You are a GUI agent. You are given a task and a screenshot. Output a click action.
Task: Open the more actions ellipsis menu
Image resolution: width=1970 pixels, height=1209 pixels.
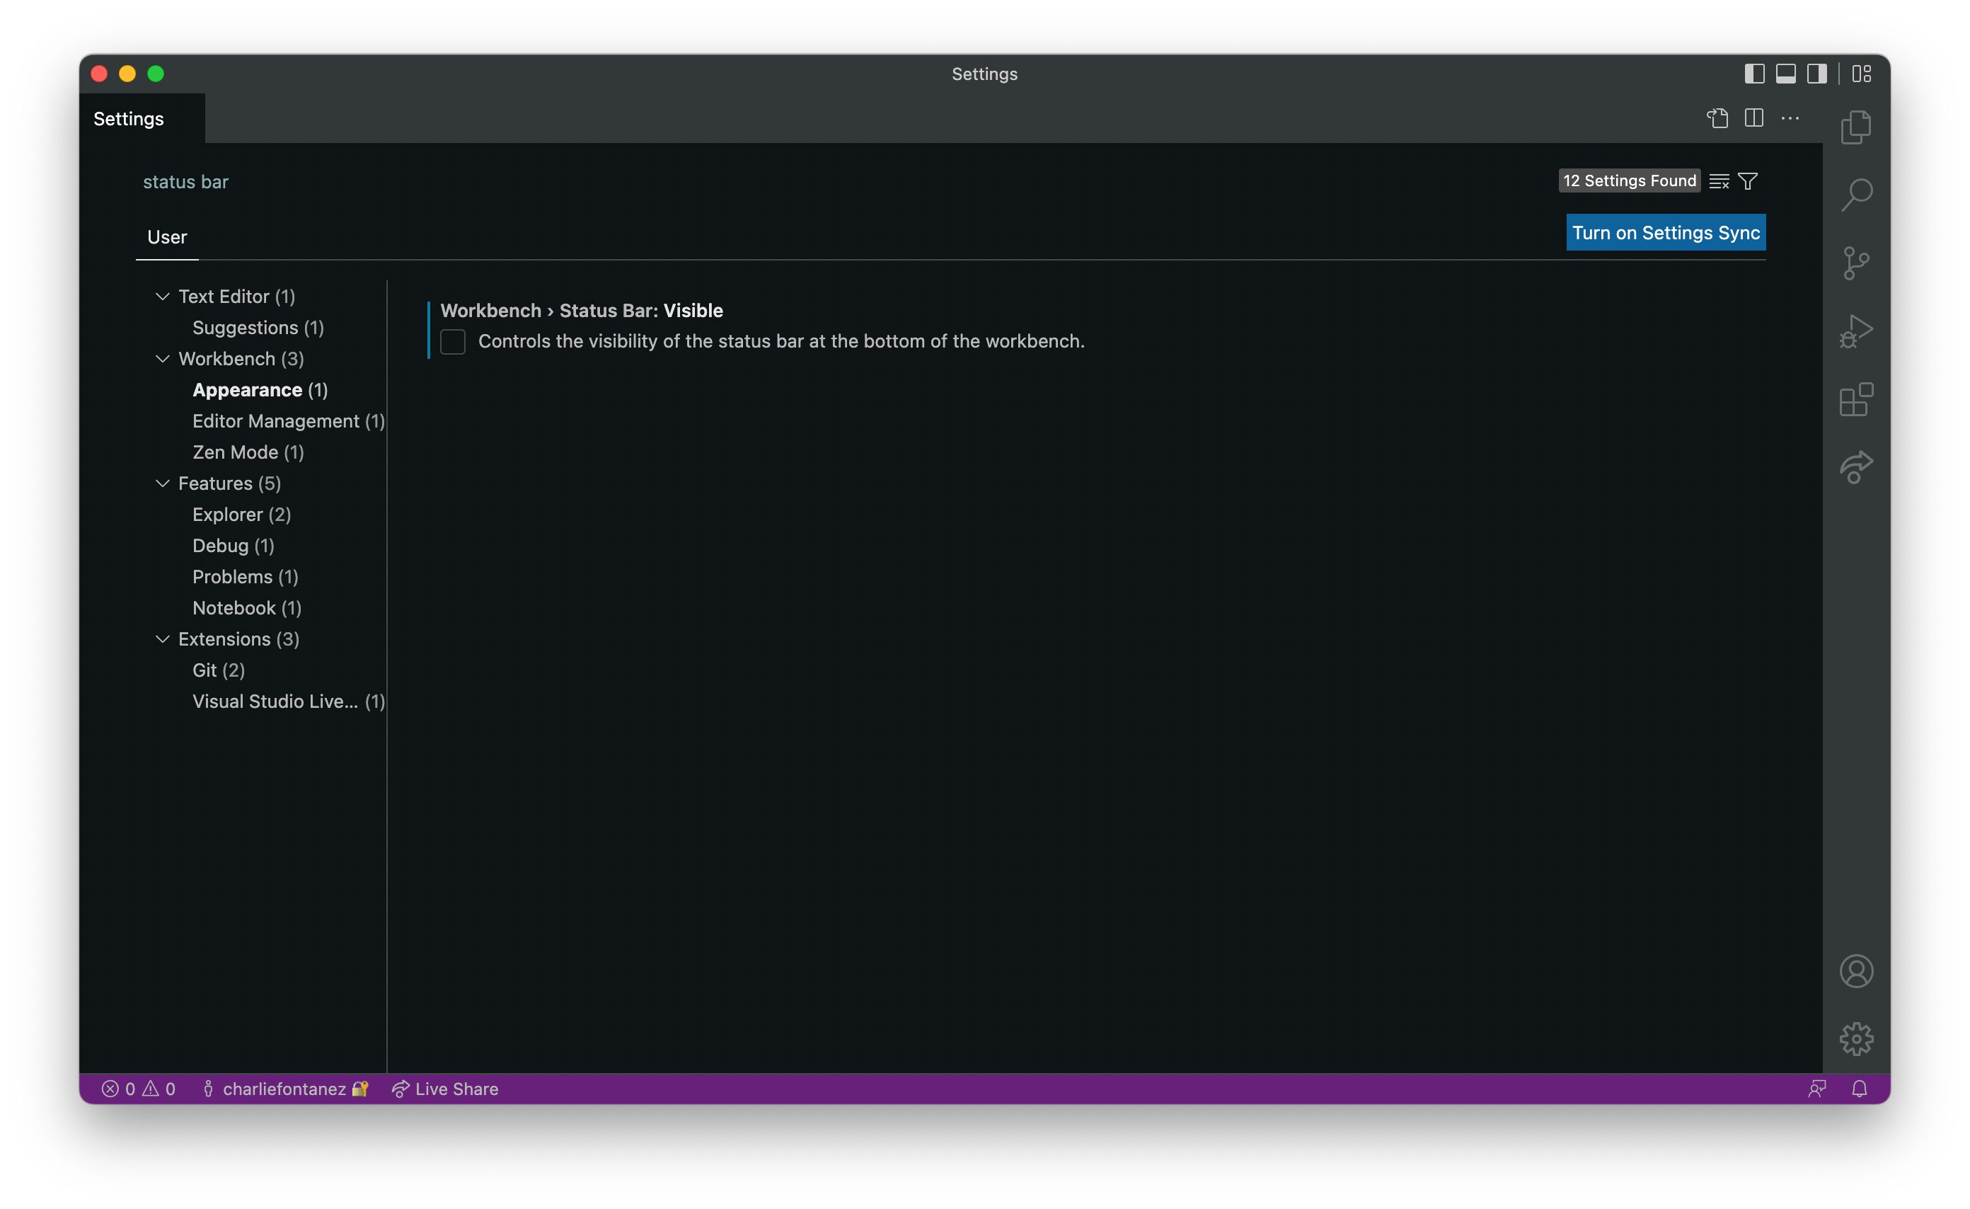click(1791, 118)
